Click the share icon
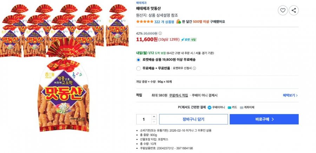 coord(294,11)
